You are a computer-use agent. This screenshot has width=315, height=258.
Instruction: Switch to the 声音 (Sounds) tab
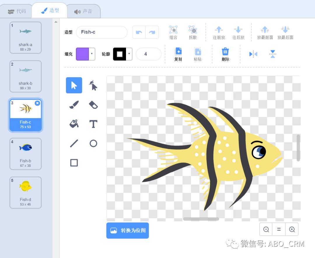(x=83, y=11)
